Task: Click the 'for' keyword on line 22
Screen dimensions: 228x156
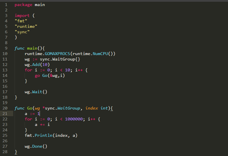Action: (x=28, y=119)
